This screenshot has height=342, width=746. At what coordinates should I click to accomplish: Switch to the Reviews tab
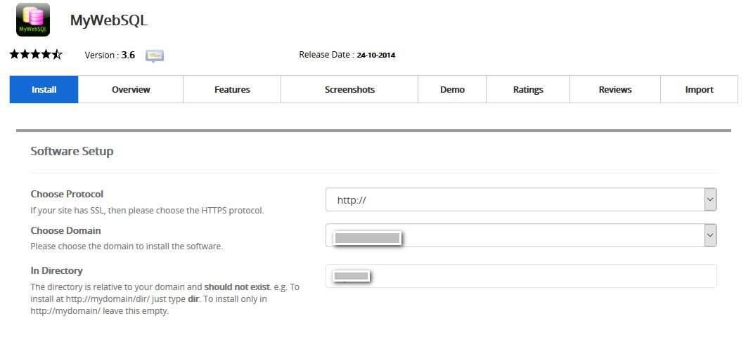pyautogui.click(x=615, y=89)
